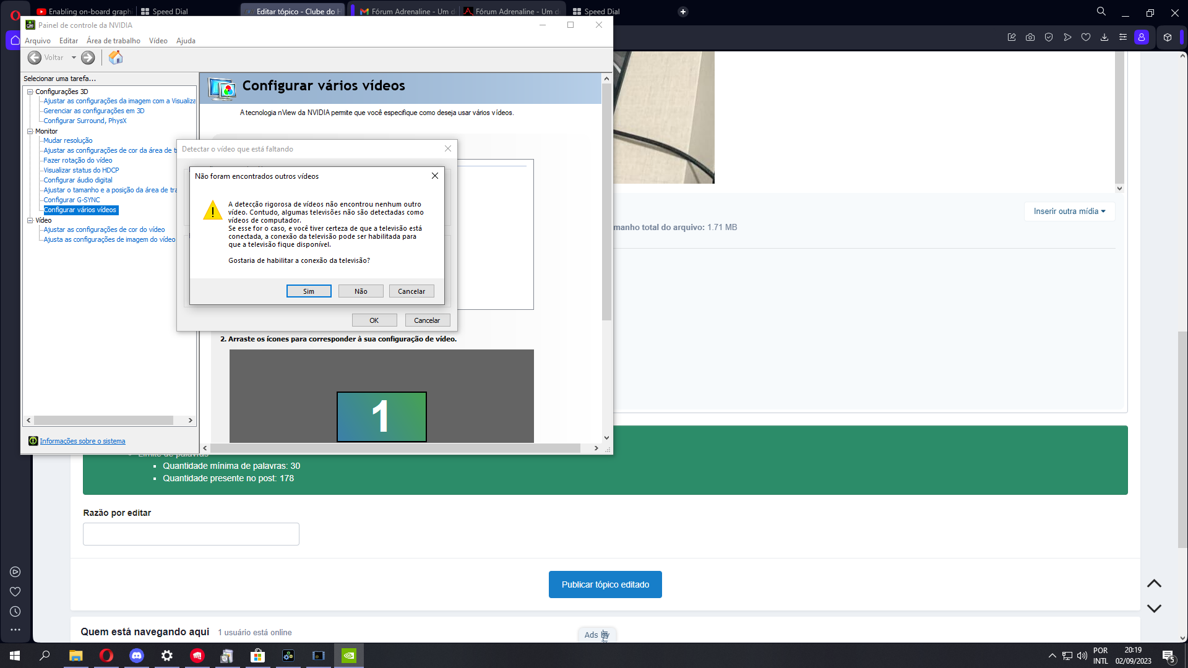Image resolution: width=1188 pixels, height=668 pixels.
Task: Open the Opera browser taskbar icon
Action: coord(106,656)
